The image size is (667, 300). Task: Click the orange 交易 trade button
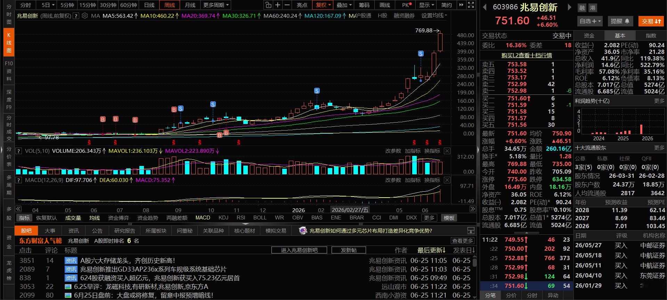[651, 21]
